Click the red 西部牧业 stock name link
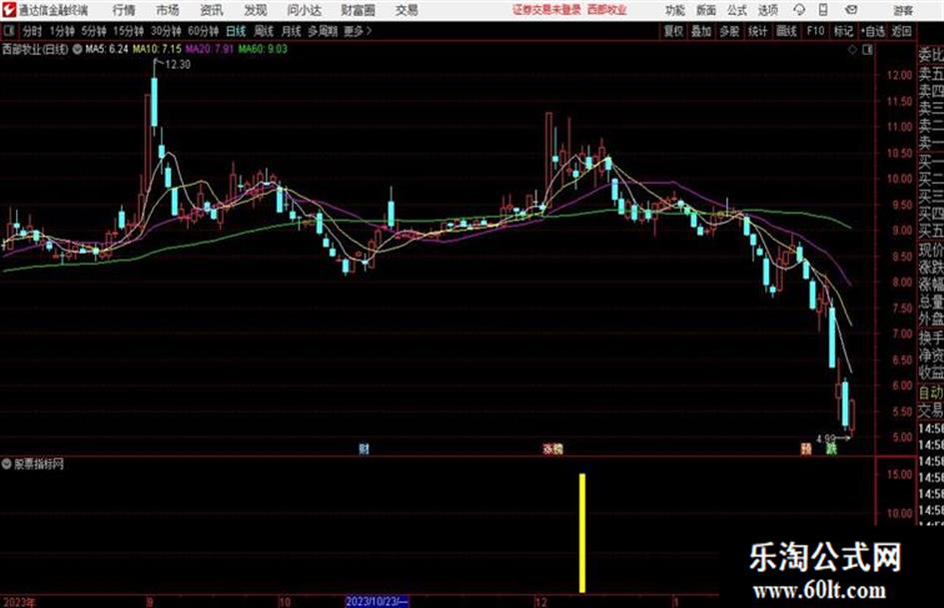This screenshot has height=608, width=944. pos(607,10)
